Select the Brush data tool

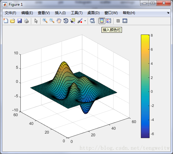click(80, 21)
